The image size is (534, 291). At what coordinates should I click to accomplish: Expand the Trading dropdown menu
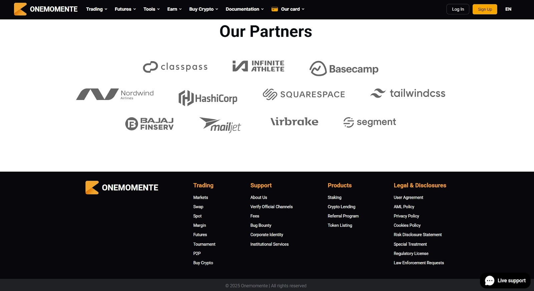tap(97, 9)
